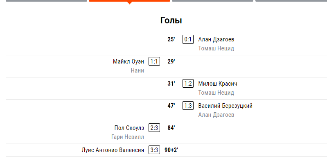327x159 pixels.
Task: Click the 1:1 score box
Action: [x=154, y=61]
